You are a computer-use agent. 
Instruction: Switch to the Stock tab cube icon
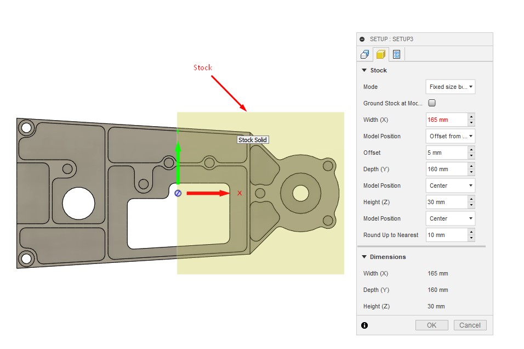coord(380,53)
